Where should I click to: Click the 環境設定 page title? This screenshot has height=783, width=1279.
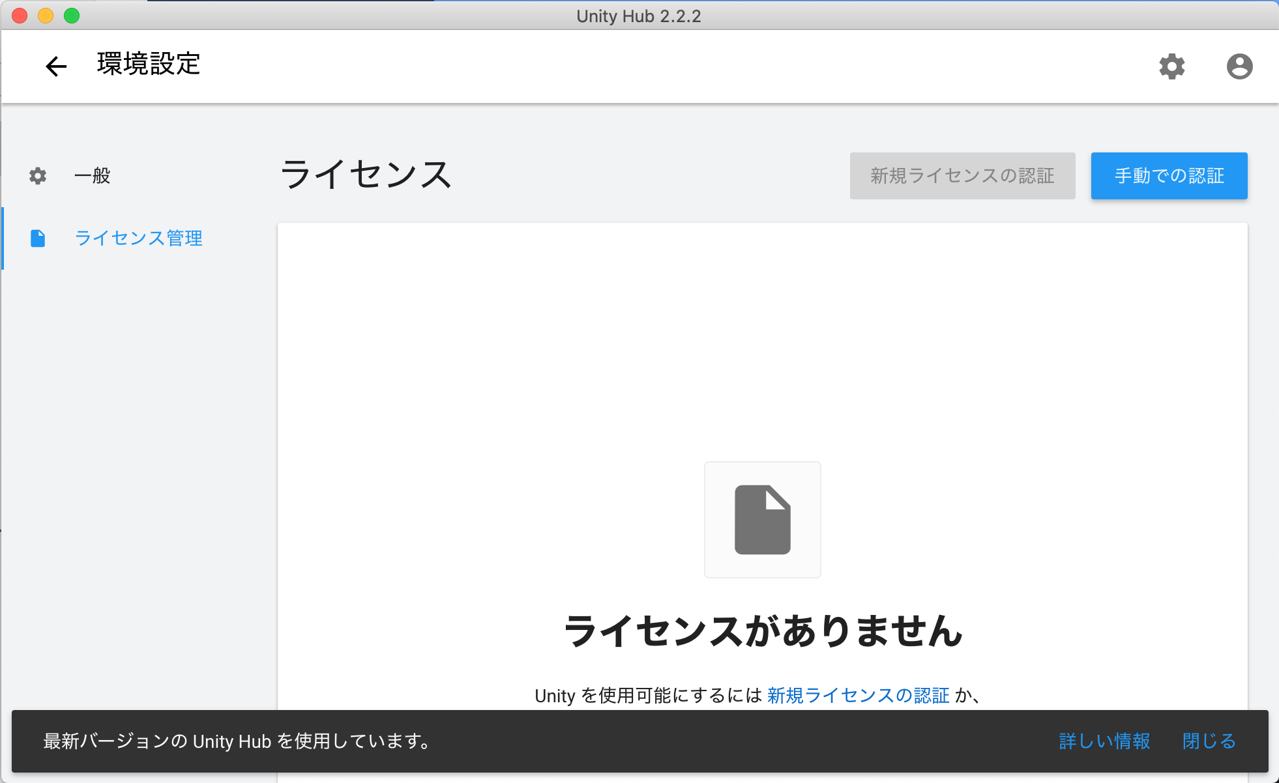point(149,64)
